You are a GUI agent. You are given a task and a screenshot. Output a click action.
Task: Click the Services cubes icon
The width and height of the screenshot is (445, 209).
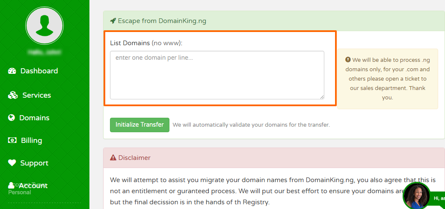pos(13,95)
